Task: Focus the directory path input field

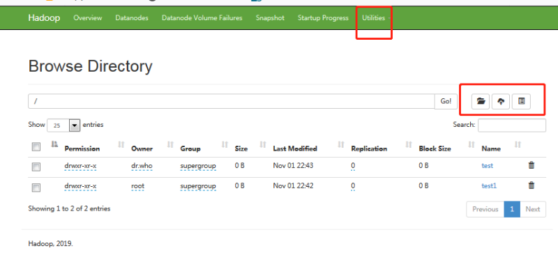Action: point(232,101)
